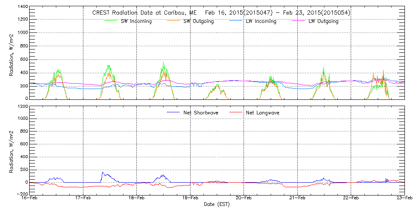
Task: Click the 23-Feb date tick label
Action: [x=404, y=198]
